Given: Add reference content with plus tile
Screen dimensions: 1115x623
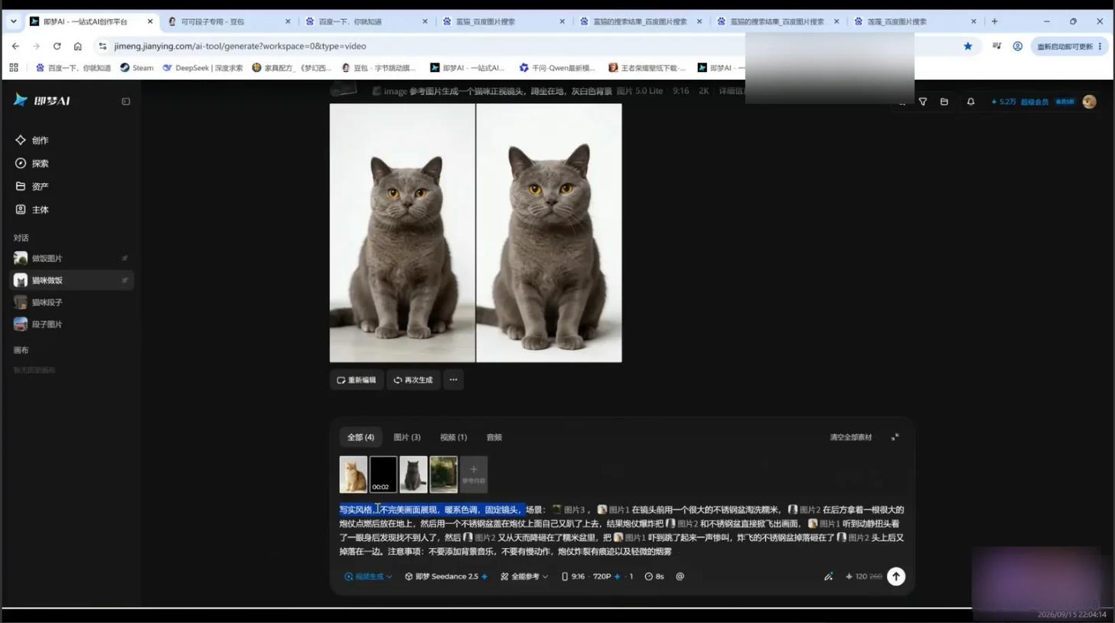Looking at the screenshot, I should click(473, 475).
